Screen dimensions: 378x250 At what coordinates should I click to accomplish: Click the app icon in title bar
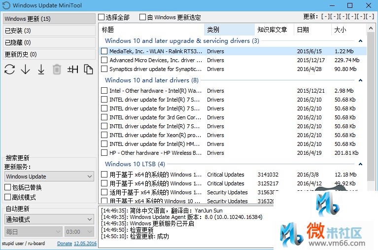click(6, 5)
